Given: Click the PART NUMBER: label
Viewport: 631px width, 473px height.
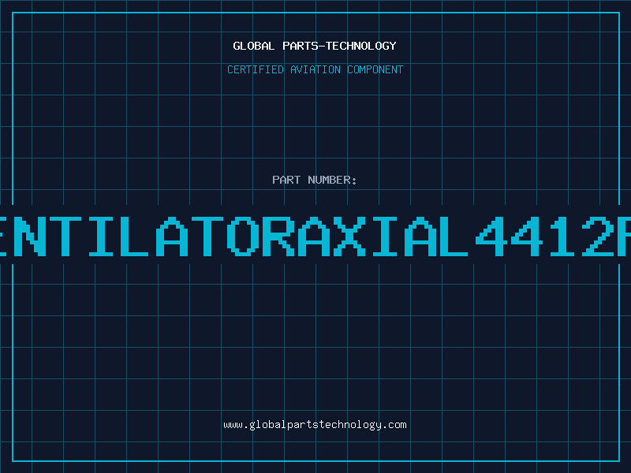Looking at the screenshot, I should point(315,180).
